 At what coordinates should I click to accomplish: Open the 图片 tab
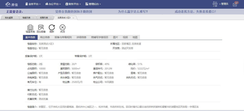pyautogui.click(x=116, y=37)
